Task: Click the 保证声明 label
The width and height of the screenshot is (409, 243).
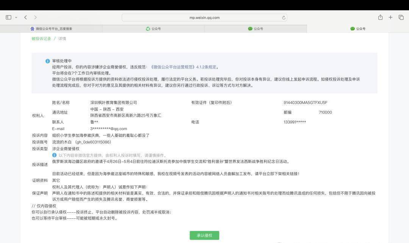Action: pyautogui.click(x=40, y=193)
